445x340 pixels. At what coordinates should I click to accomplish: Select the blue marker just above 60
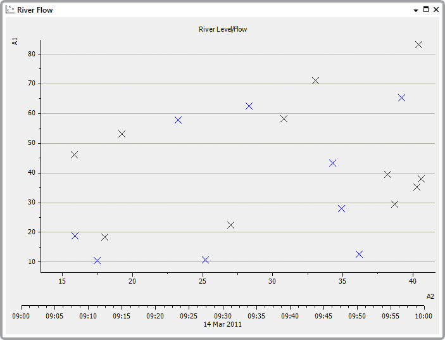coord(249,106)
